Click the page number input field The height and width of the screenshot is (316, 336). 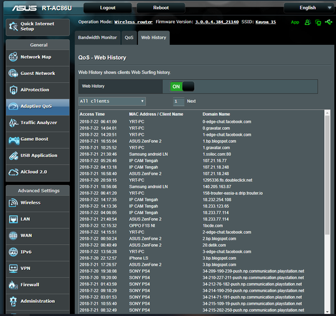click(179, 102)
